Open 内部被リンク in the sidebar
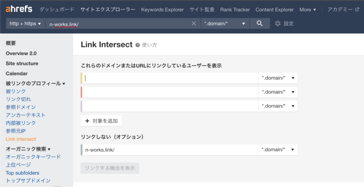This screenshot has height=187, width=364. 21,123
